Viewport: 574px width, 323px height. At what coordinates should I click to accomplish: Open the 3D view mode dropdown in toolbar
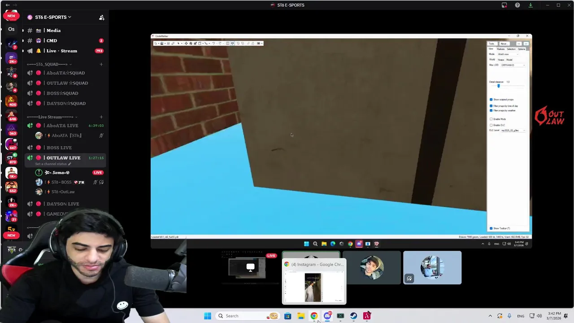pos(259,44)
